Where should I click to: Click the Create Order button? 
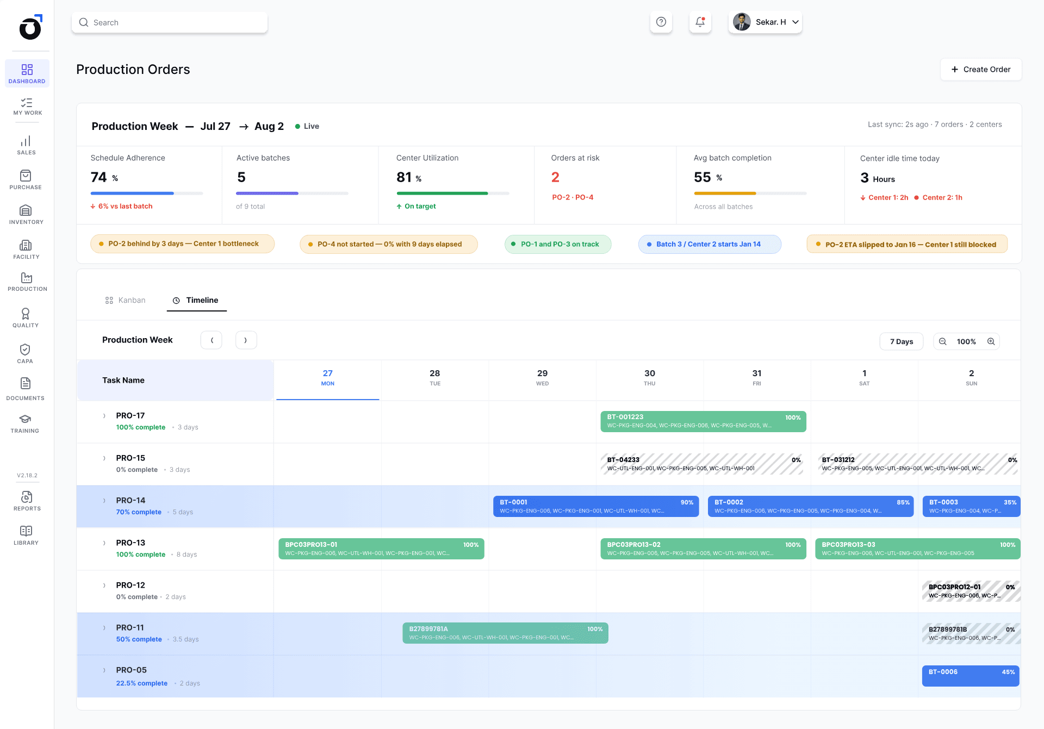[x=981, y=70]
